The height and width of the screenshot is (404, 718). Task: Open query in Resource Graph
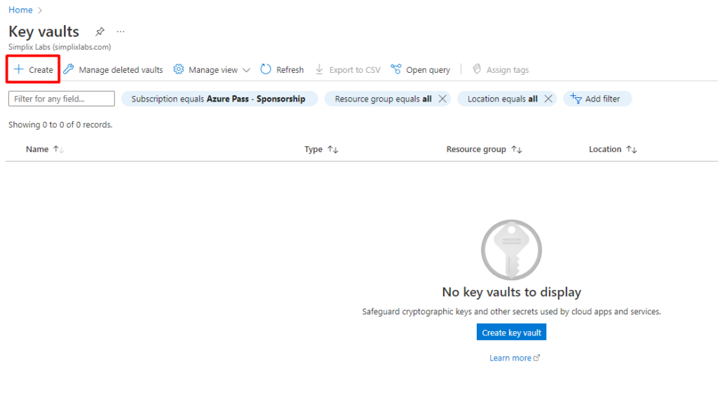point(421,70)
